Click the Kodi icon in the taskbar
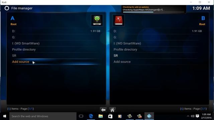 [x=149, y=116]
